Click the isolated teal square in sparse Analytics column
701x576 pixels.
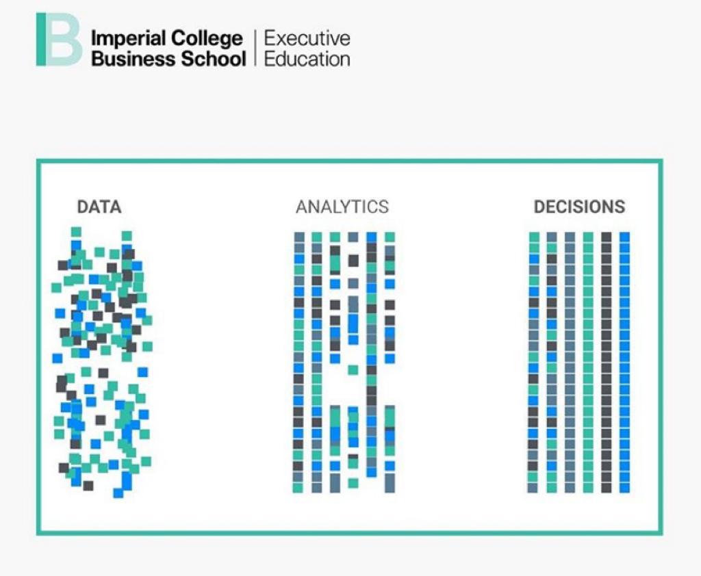(353, 370)
